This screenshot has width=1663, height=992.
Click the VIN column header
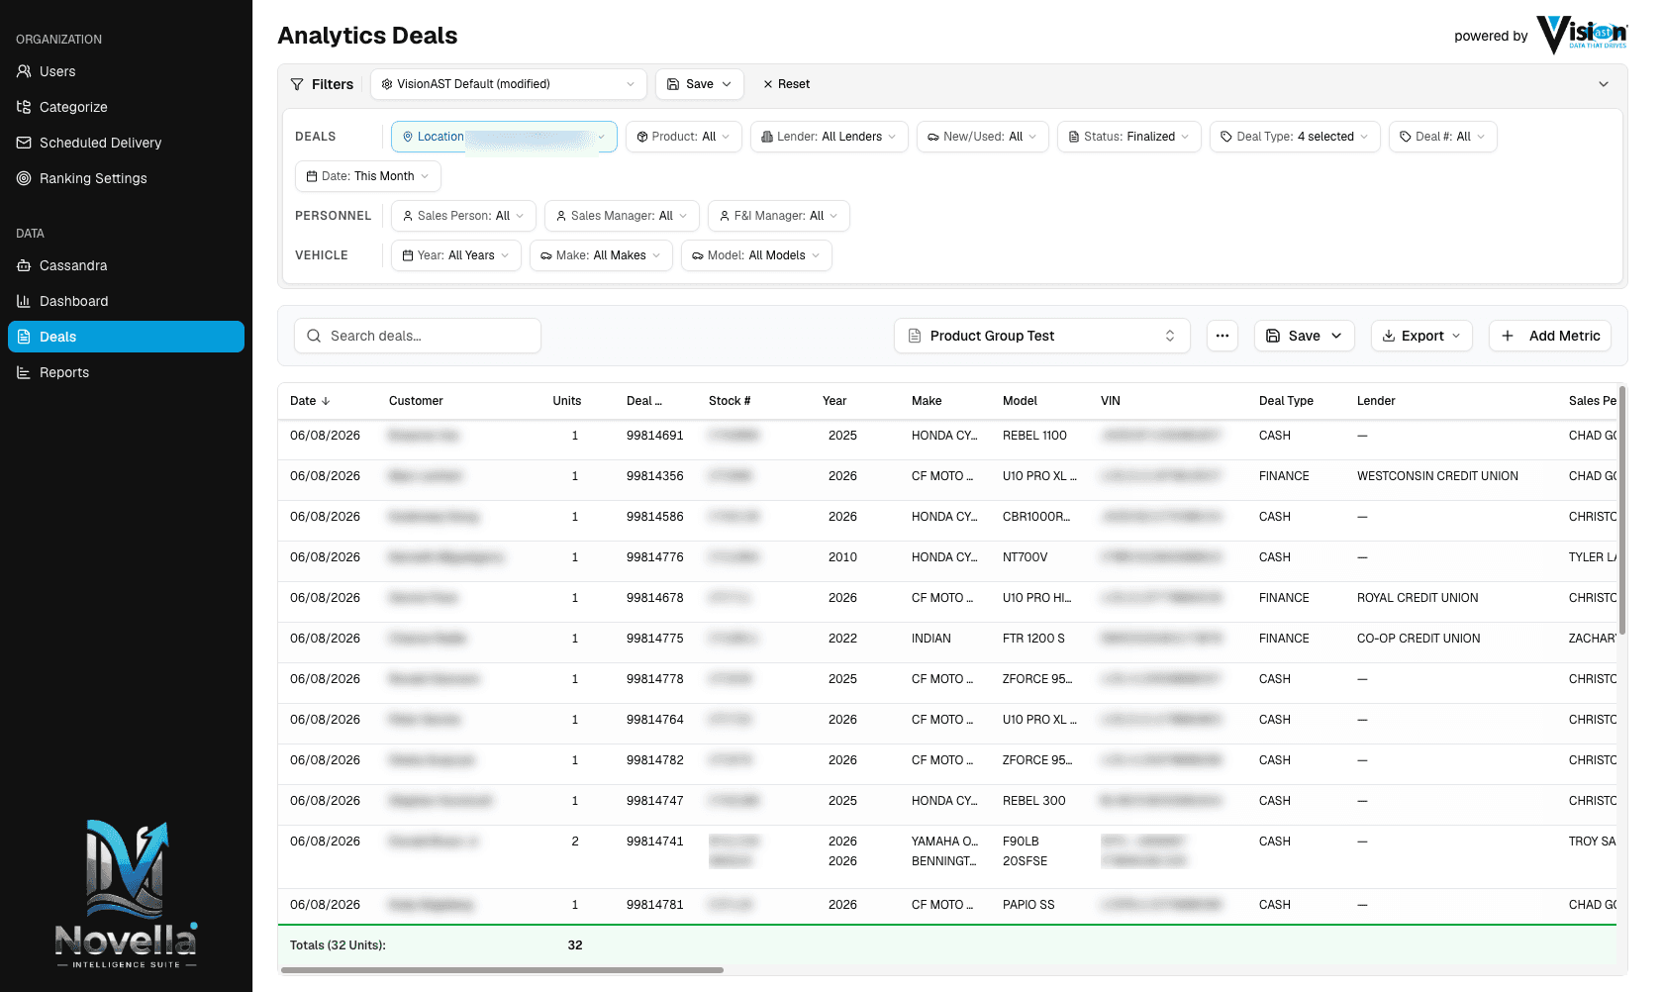click(x=1111, y=401)
